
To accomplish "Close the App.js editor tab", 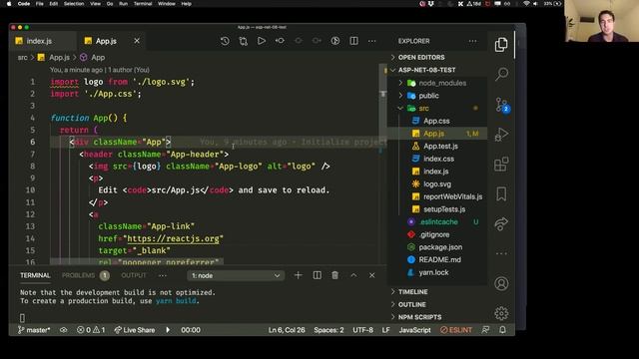I will [x=137, y=41].
